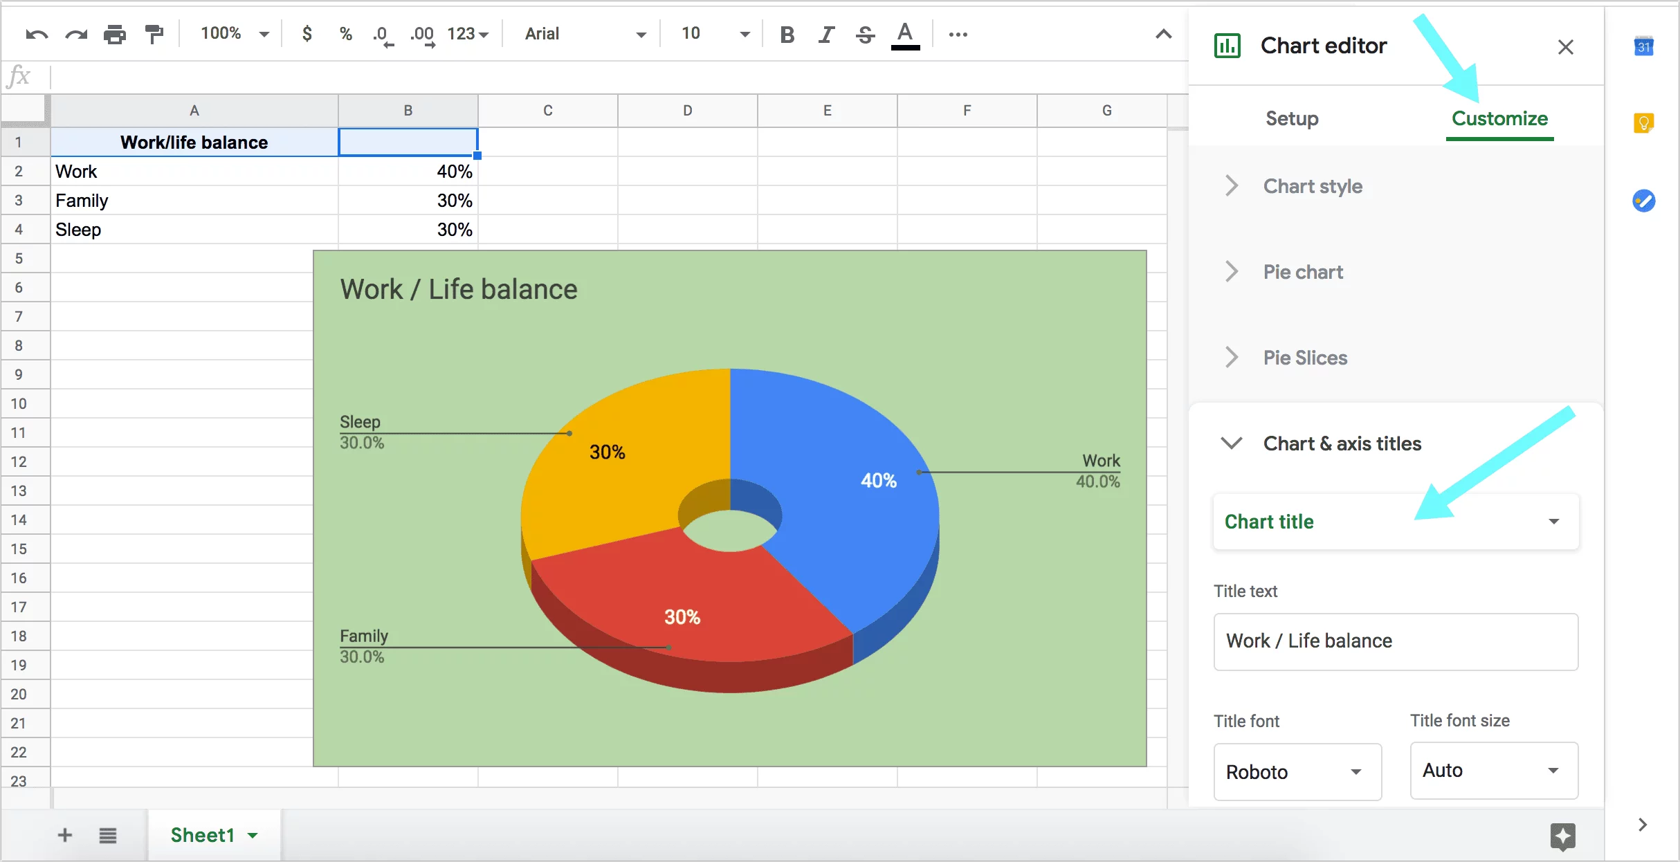Screen dimensions: 1680x862
Task: Open the More toolbar options ellipsis
Action: [958, 34]
